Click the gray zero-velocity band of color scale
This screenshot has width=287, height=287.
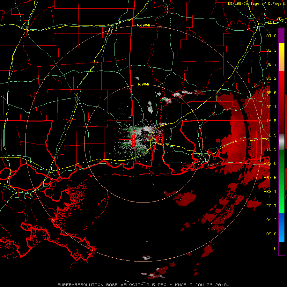click(282, 142)
